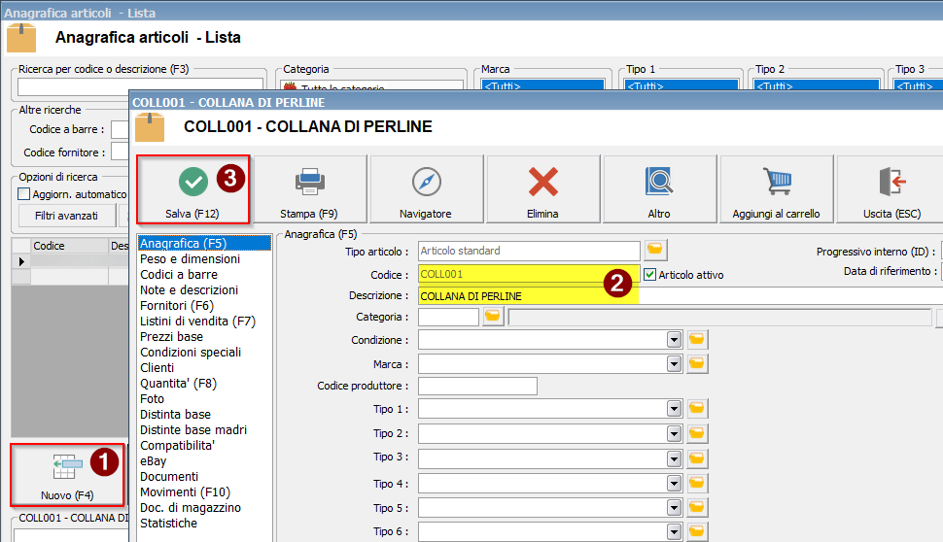This screenshot has width=943, height=542.
Task: Open the Marca dropdown list
Action: [x=673, y=363]
